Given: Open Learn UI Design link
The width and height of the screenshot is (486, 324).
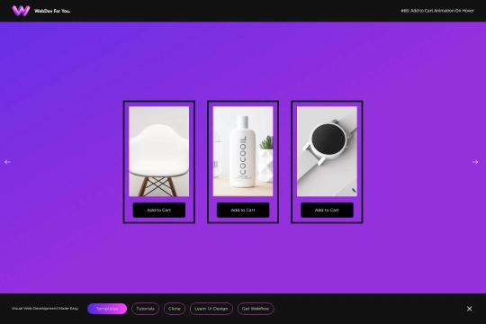Looking at the screenshot, I should (211, 309).
